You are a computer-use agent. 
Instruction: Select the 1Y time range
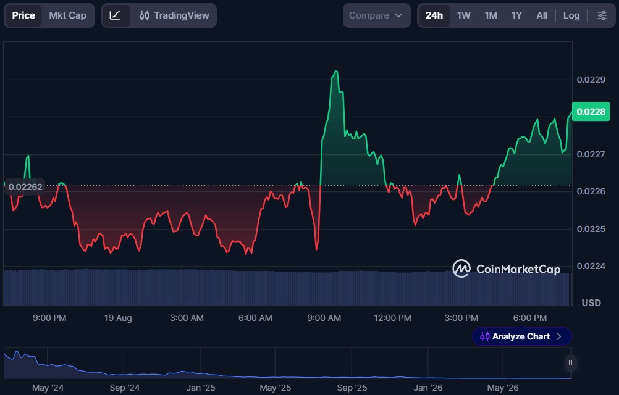tap(516, 15)
